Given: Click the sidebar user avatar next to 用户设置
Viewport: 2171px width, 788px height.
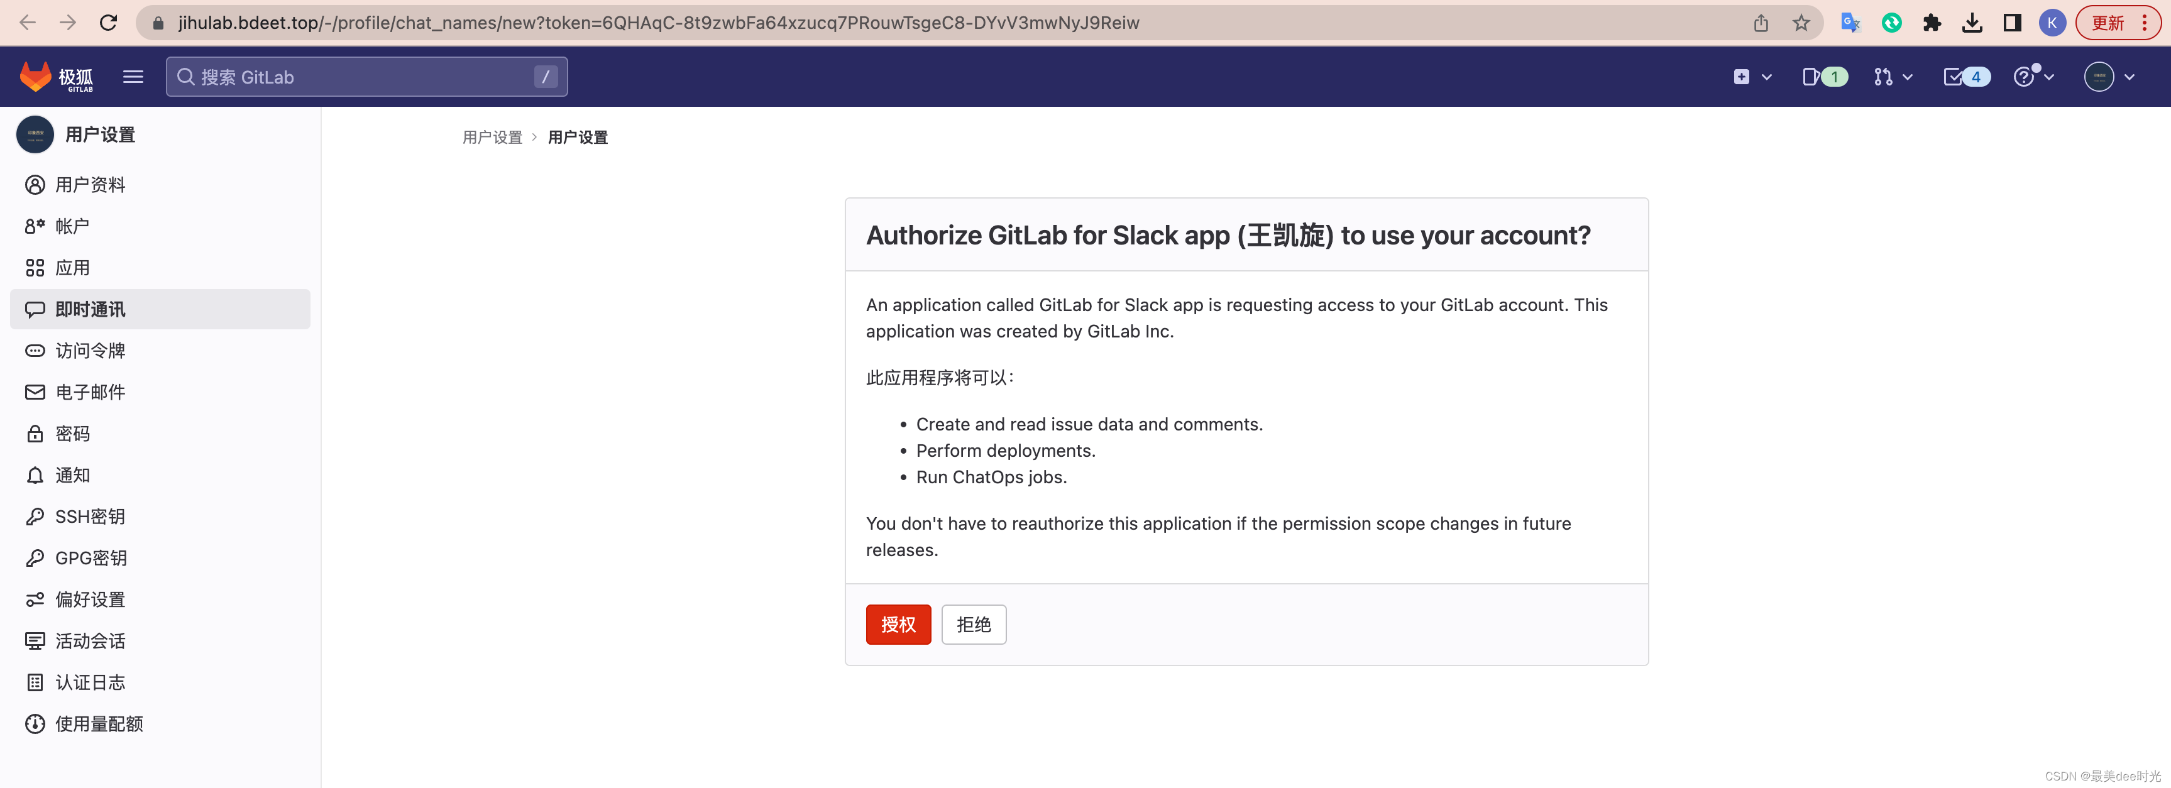Looking at the screenshot, I should 35,135.
